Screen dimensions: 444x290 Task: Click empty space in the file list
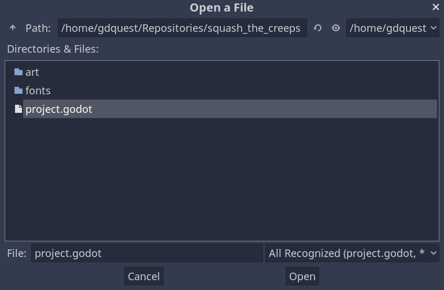(220, 179)
